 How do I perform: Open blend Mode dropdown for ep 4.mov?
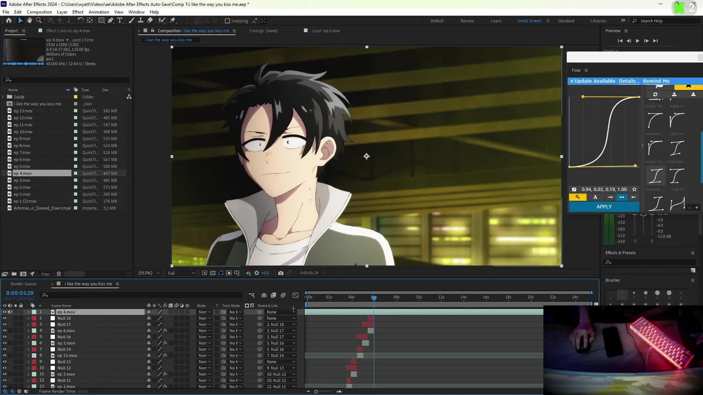point(204,312)
